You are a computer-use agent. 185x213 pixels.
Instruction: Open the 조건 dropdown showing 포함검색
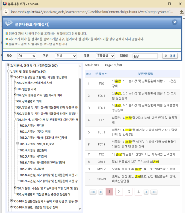point(105,56)
